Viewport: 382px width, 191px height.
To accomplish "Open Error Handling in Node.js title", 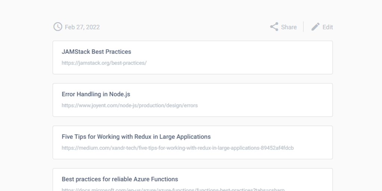I will click(96, 94).
